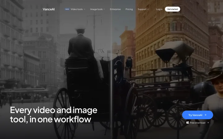Go to the Enterprise page

[115, 9]
